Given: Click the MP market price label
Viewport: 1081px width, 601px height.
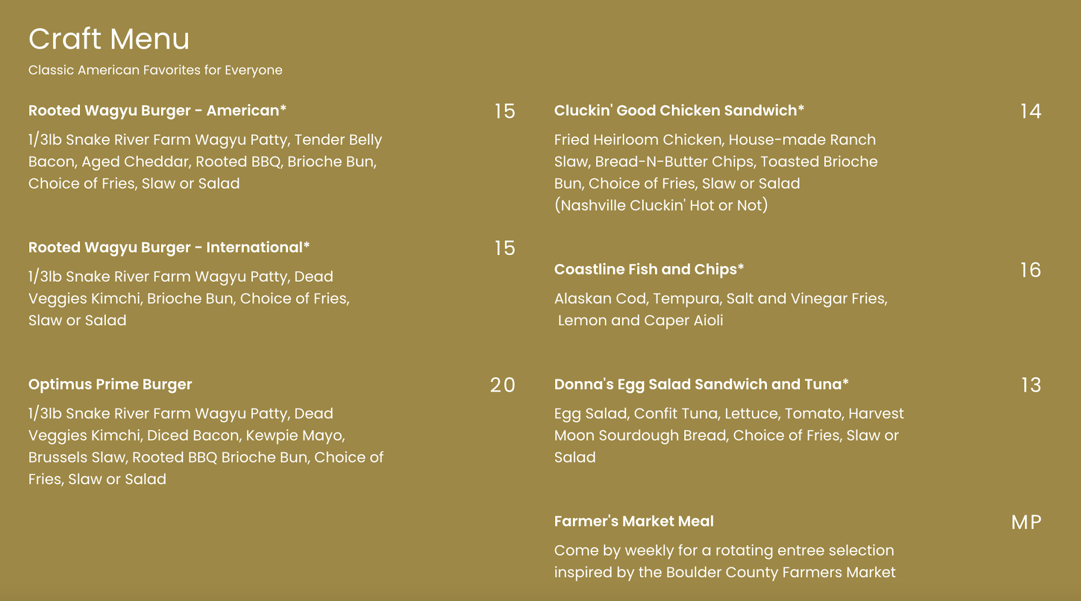Looking at the screenshot, I should (x=1026, y=522).
